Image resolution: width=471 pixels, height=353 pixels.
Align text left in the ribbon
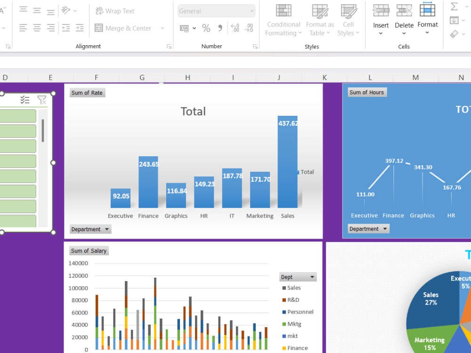pos(23,28)
